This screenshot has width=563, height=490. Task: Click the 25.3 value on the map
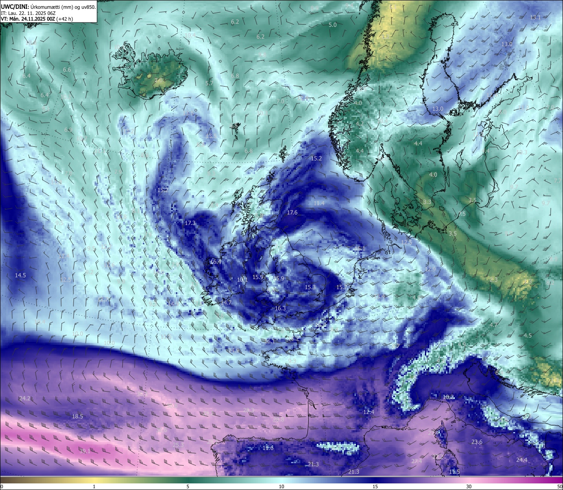pos(178,445)
